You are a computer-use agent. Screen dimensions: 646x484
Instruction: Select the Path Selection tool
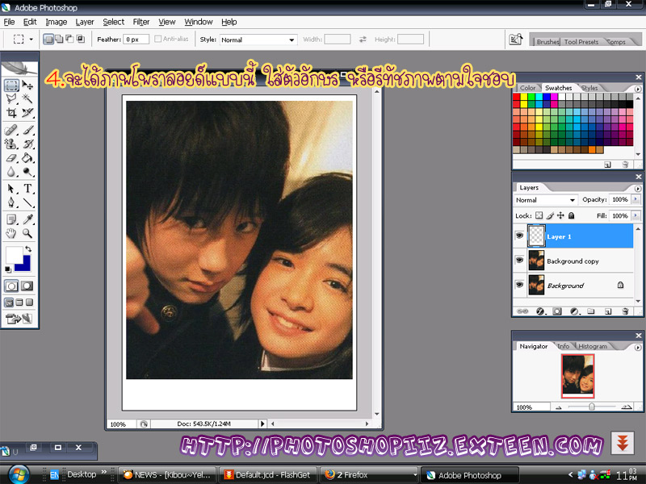(x=11, y=189)
